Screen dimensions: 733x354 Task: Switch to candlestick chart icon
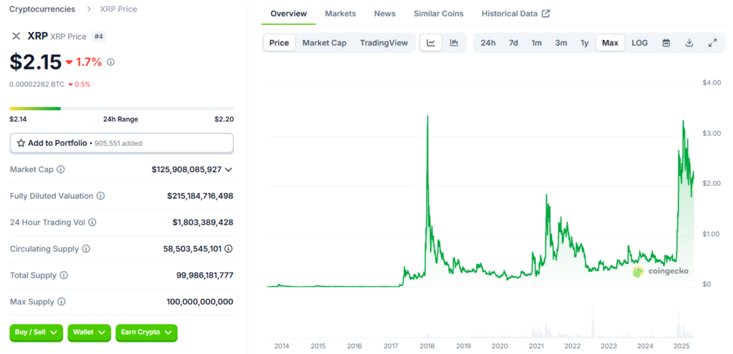point(454,43)
